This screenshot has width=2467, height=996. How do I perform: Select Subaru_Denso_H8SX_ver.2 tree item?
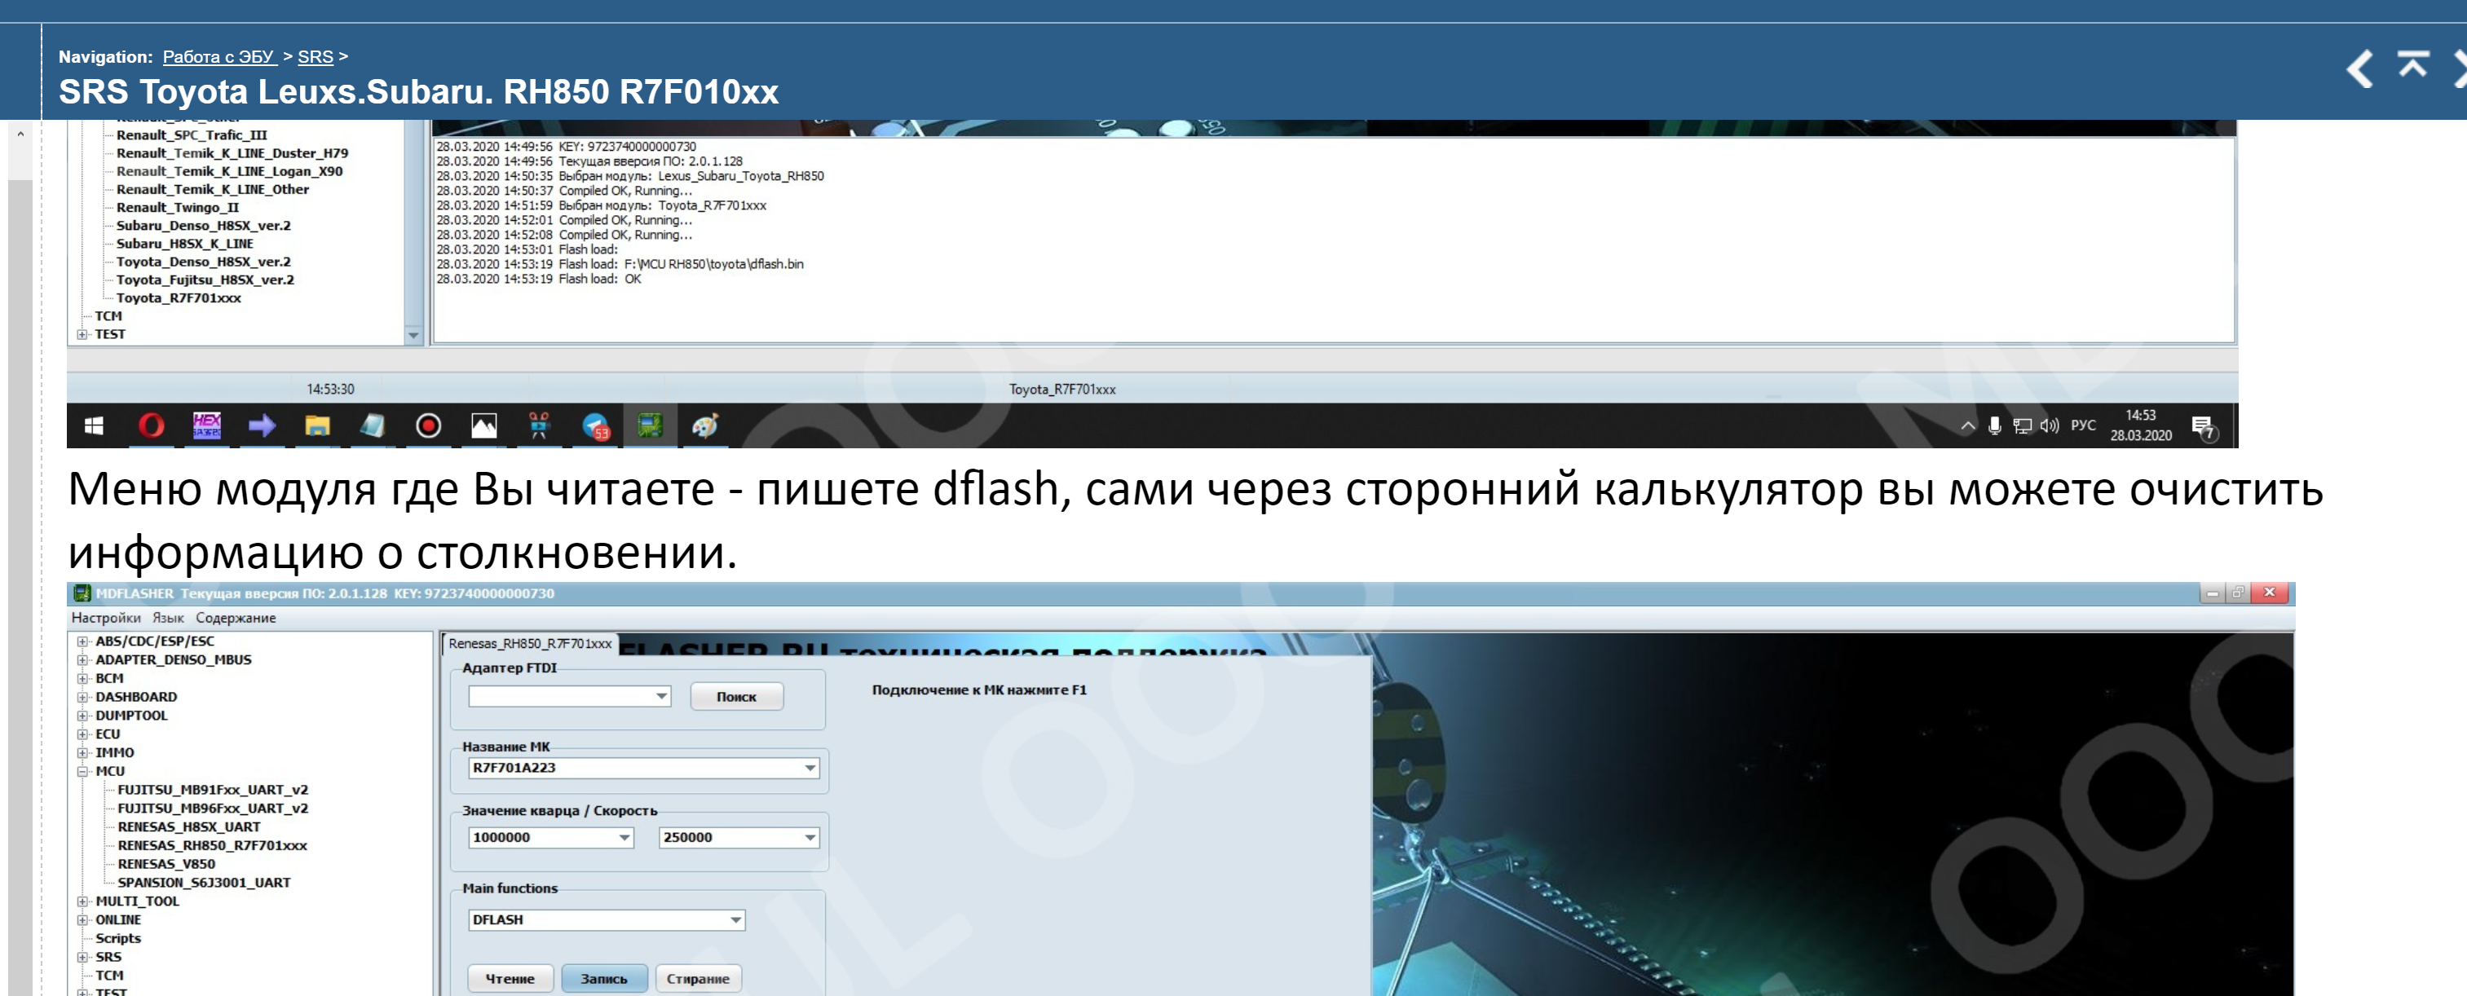pos(203,225)
